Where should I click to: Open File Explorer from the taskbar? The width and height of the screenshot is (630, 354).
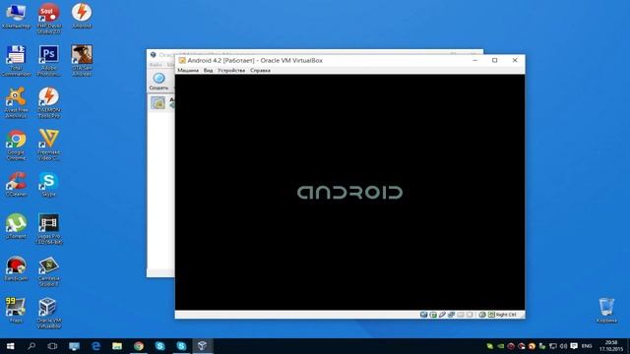pyautogui.click(x=117, y=346)
